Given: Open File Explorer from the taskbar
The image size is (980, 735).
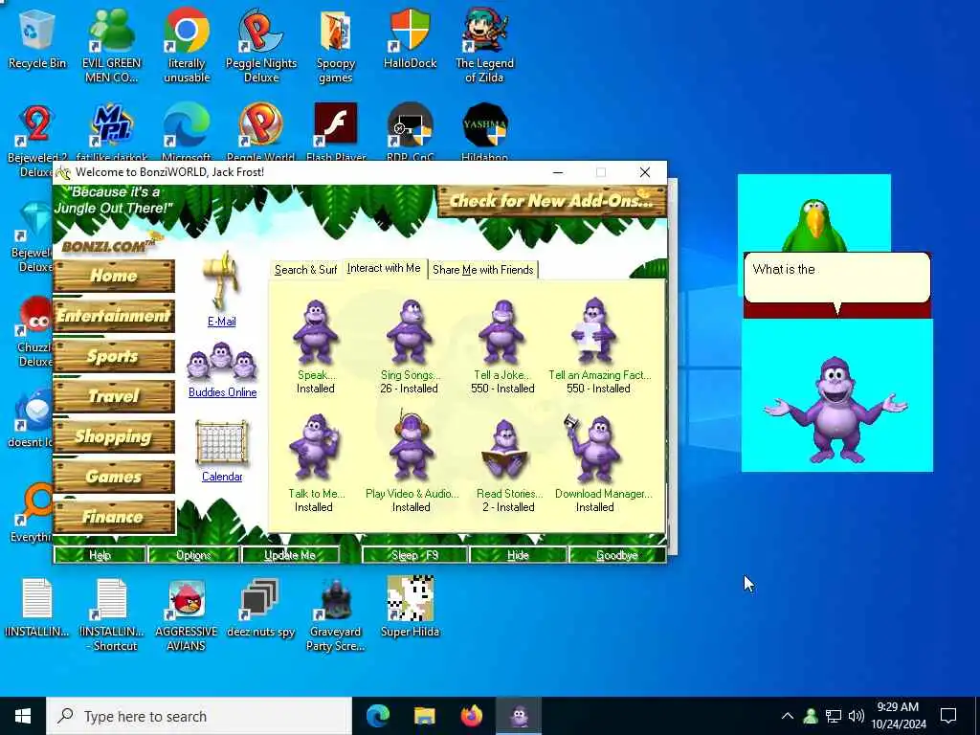Looking at the screenshot, I should [x=424, y=716].
